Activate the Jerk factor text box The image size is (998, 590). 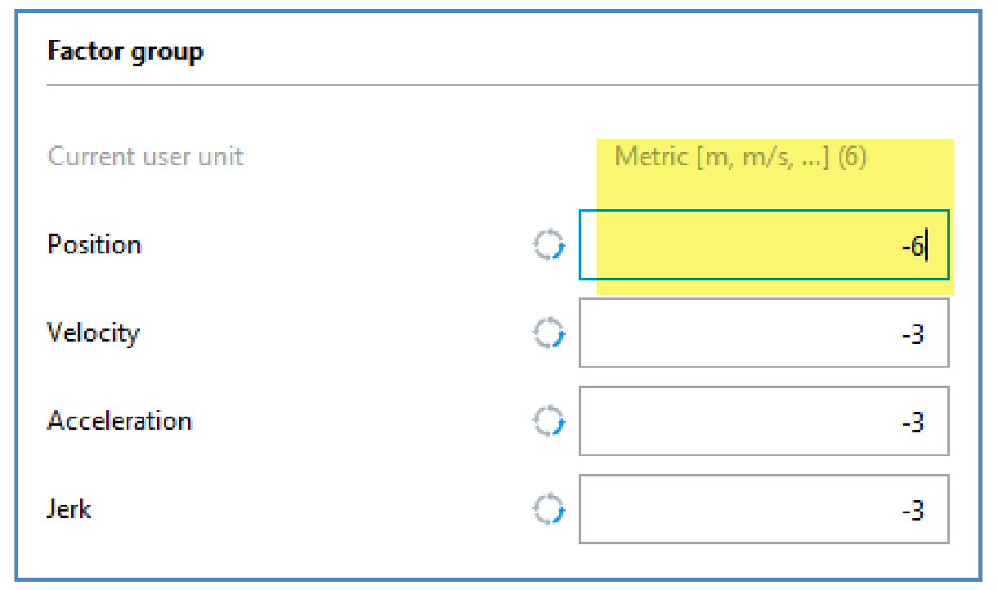(764, 509)
